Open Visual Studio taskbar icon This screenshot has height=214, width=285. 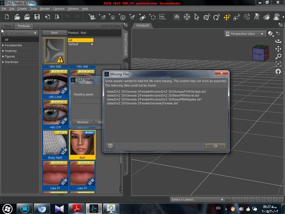click(x=59, y=209)
